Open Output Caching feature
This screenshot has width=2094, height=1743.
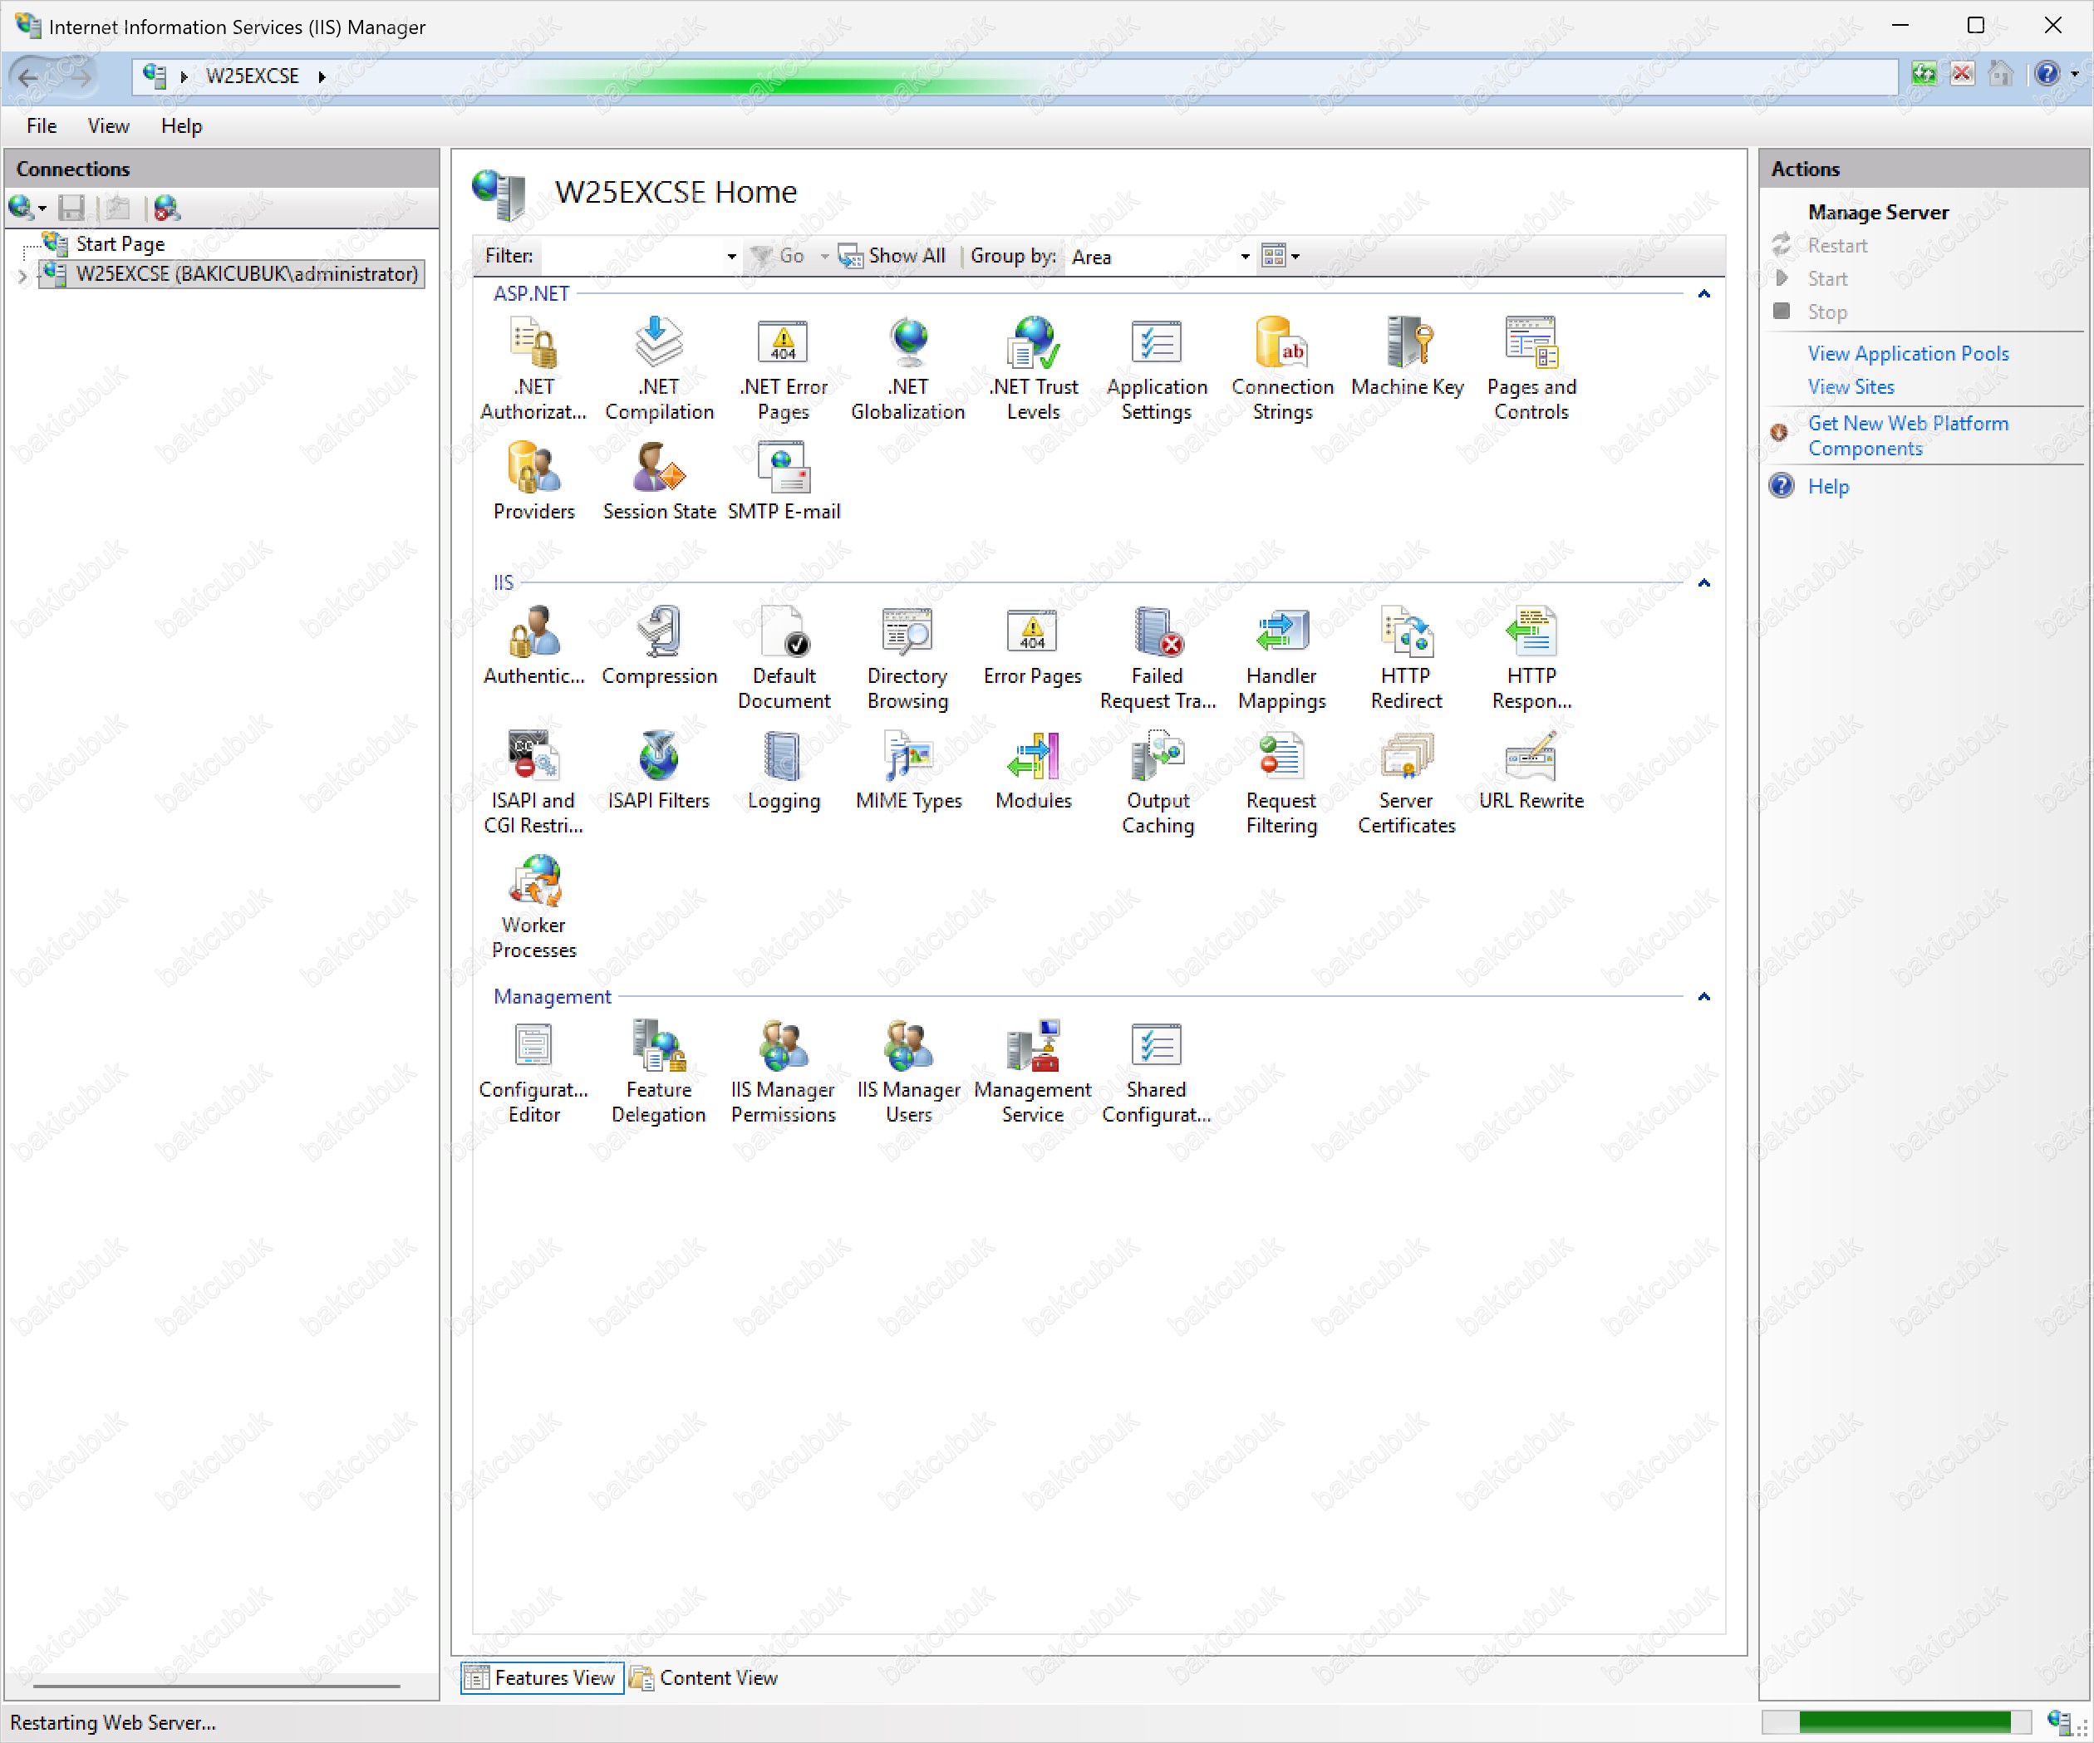coord(1157,782)
